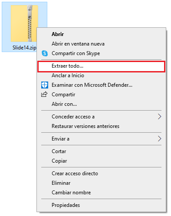Select Examinar con Microsoft Defender...
The image size is (171, 216).
[x=101, y=85]
